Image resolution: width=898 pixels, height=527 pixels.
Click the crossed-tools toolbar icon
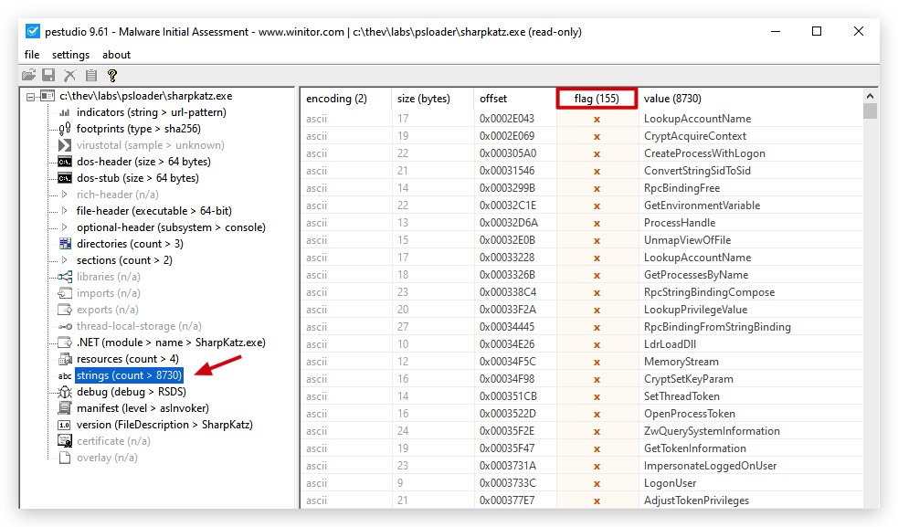point(69,75)
